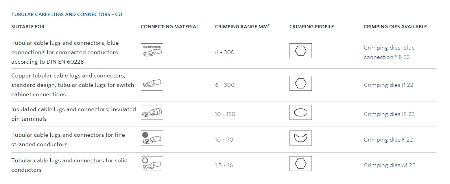The width and height of the screenshot is (450, 184).
Task: Click the Crimping Range MM² column header
Action: [242, 27]
